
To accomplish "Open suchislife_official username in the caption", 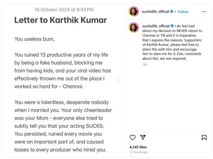I will tap(156, 26).
